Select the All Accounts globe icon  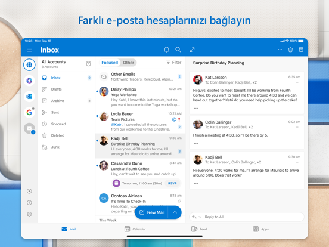[29, 64]
